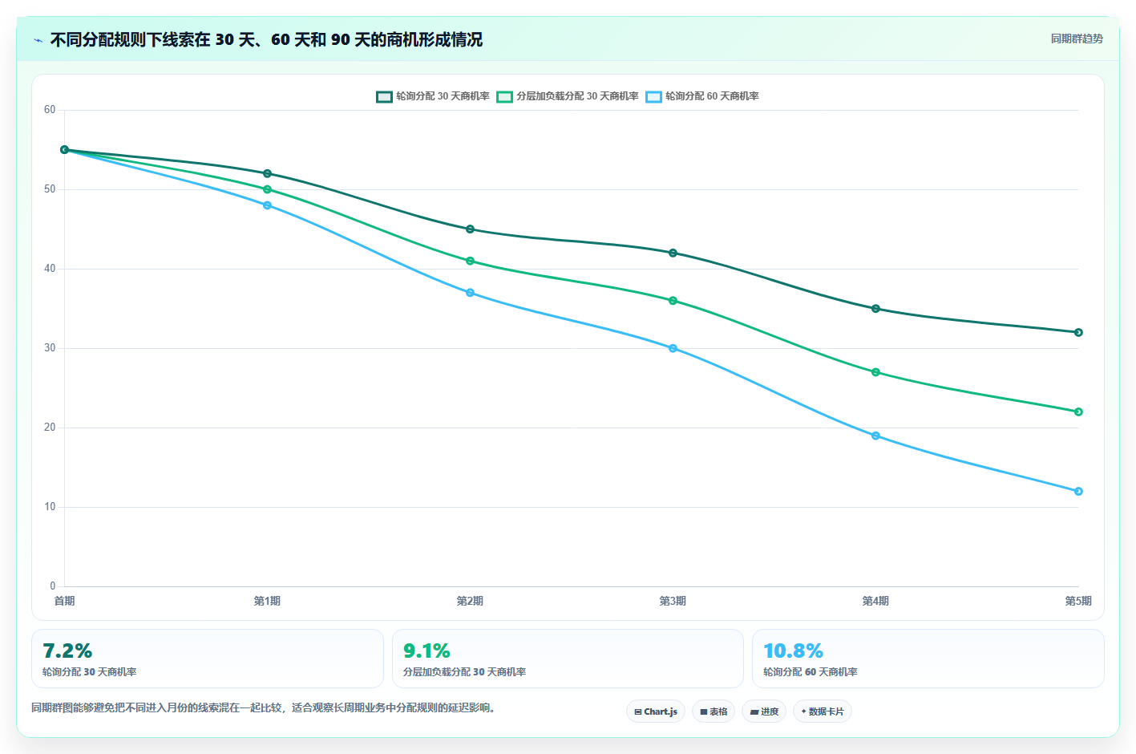
Task: Click the 进度 chip
Action: point(764,711)
